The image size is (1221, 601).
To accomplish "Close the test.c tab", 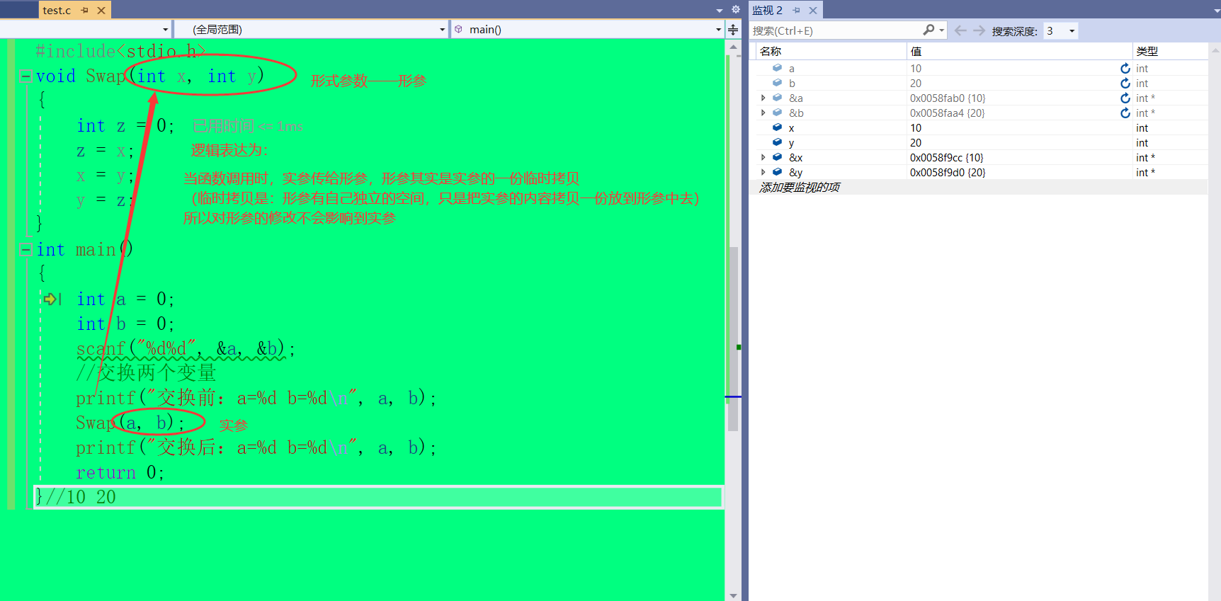I will pos(101,10).
